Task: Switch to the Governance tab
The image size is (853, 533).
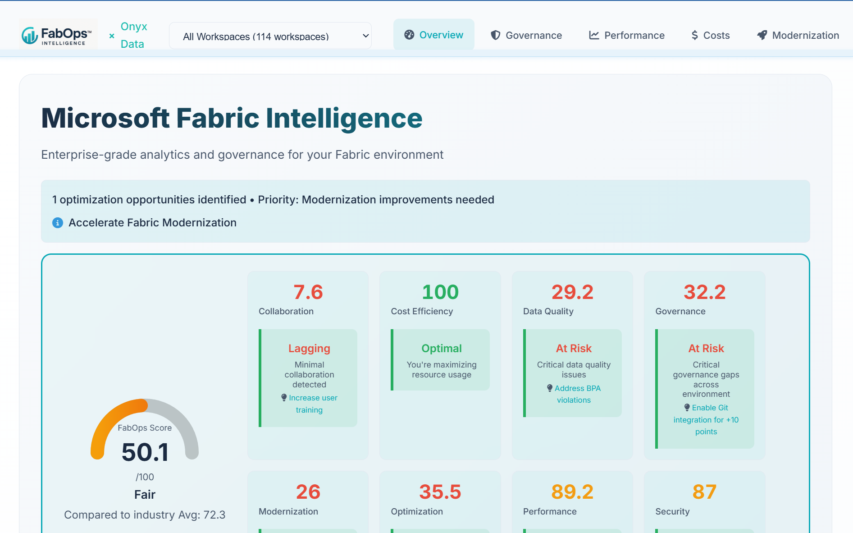Action: (526, 35)
